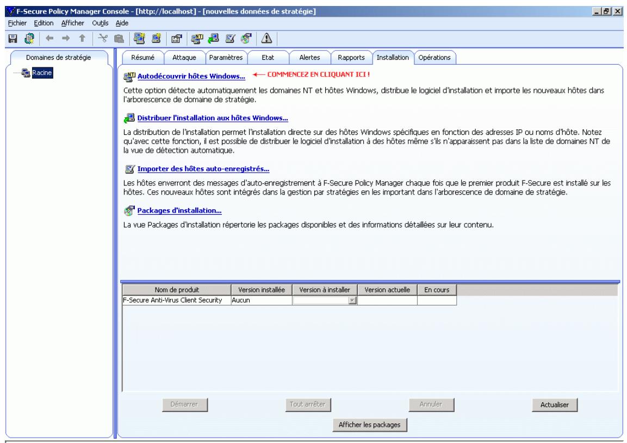627x443 pixels.
Task: Switch to the Opérations tab
Action: tap(434, 58)
